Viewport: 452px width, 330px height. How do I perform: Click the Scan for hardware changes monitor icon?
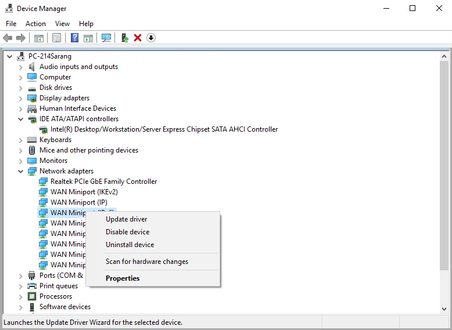pos(106,38)
